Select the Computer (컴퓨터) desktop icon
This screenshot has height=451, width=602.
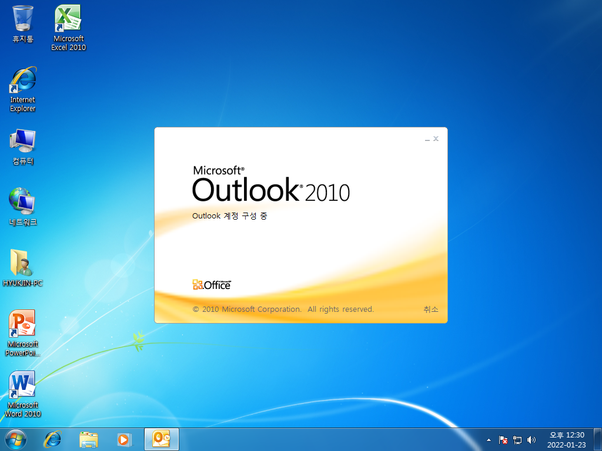coord(23,146)
